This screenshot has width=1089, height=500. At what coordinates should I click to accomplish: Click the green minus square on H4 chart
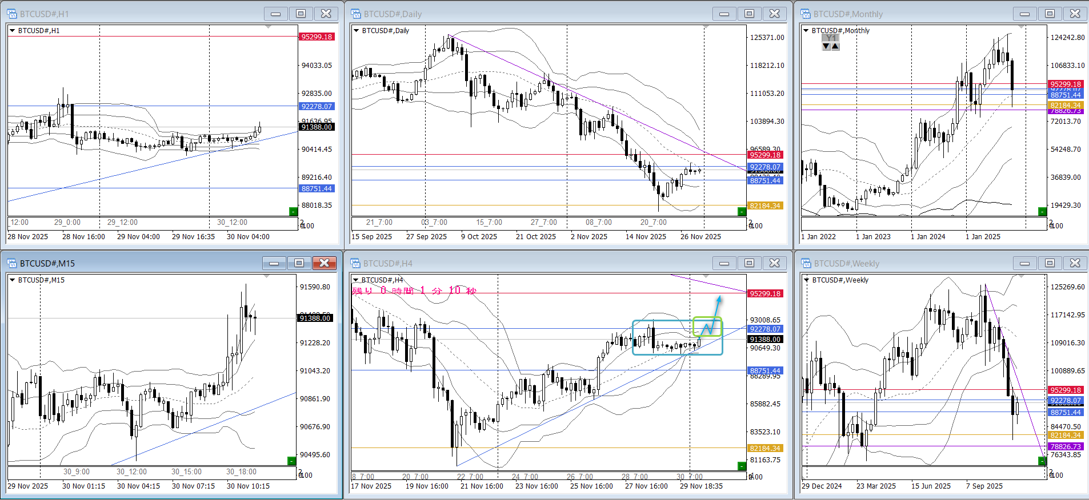point(742,466)
